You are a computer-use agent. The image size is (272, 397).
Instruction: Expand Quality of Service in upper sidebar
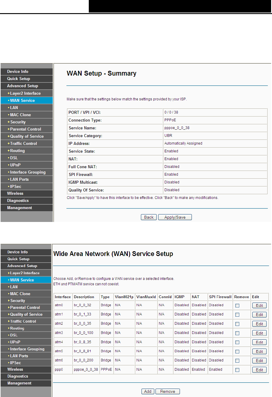coord(27,136)
